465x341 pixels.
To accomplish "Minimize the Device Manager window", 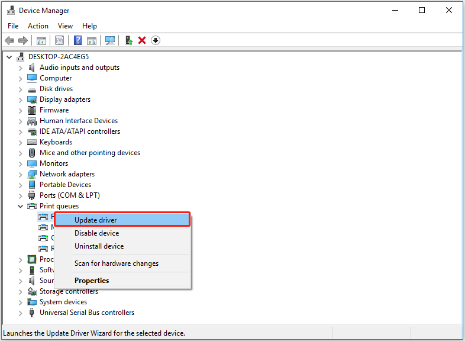I will pos(395,11).
